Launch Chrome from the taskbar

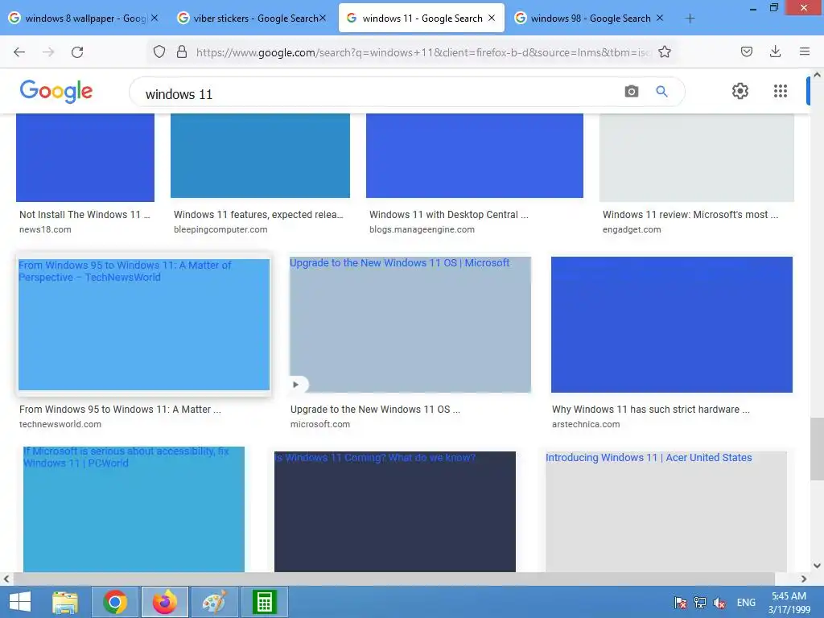tap(115, 602)
